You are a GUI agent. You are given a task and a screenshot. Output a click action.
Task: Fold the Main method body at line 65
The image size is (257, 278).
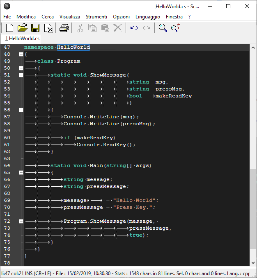[21, 172]
